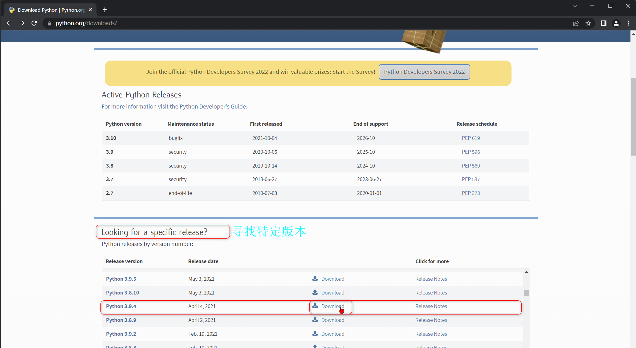Screen dimensions: 636x348
Task: Click download icon for Python 3.9.5
Action: coord(315,279)
